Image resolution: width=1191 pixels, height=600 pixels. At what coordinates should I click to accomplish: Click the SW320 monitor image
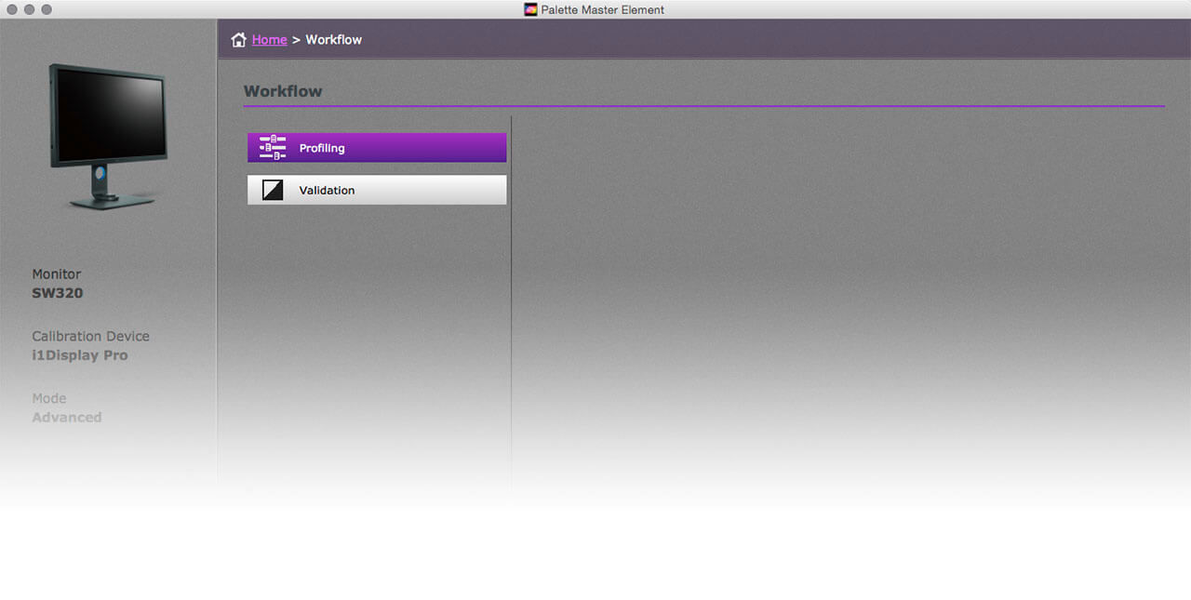109,136
